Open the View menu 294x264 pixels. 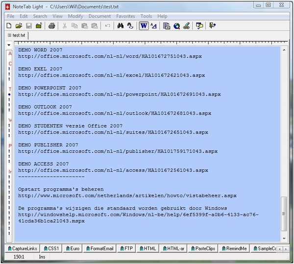pyautogui.click(x=57, y=16)
